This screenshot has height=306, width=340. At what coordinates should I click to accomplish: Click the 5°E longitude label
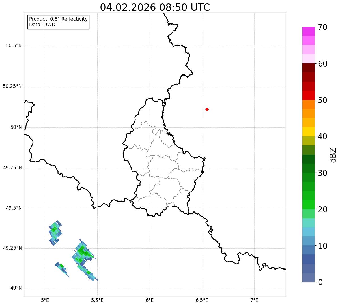pos(45,300)
